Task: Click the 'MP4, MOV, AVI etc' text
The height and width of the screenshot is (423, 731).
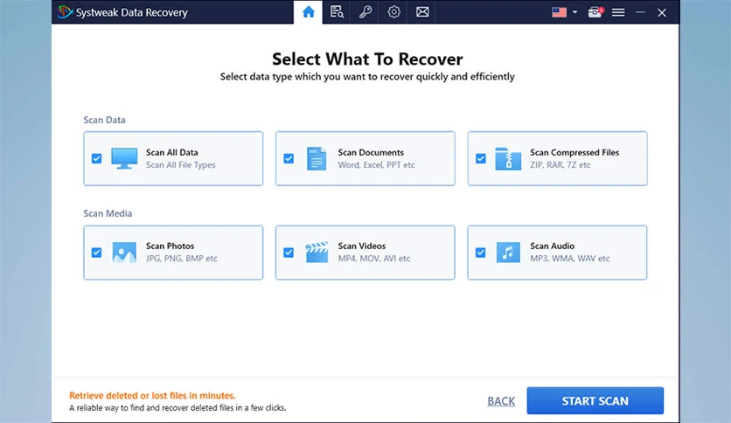Action: point(374,259)
